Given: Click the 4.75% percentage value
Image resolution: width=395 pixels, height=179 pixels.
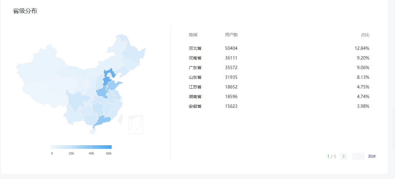Looking at the screenshot, I should tap(363, 87).
